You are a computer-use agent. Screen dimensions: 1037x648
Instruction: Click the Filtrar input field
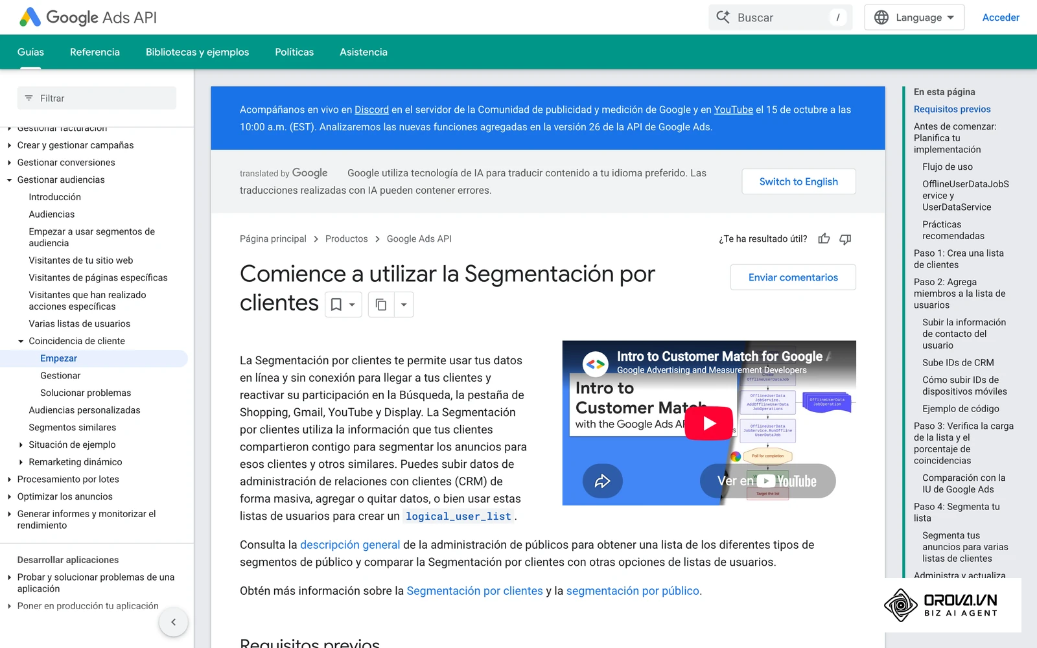(97, 98)
